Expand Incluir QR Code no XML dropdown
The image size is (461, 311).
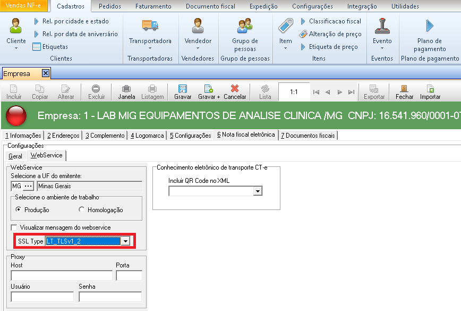258,191
